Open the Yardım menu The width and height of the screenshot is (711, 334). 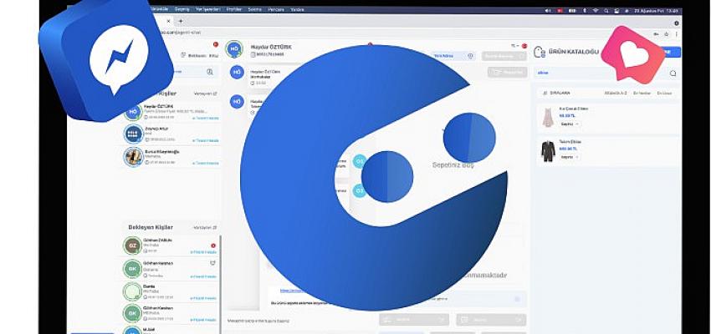[298, 9]
